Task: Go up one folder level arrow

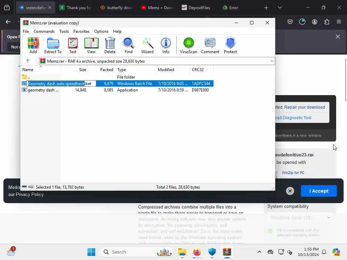Action: tap(28, 61)
